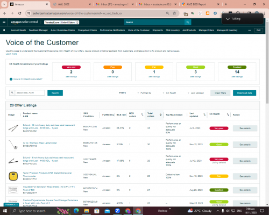This screenshot has height=215, width=269.
Task: See details for Taylor Precision thermometer listing
Action: [245, 176]
